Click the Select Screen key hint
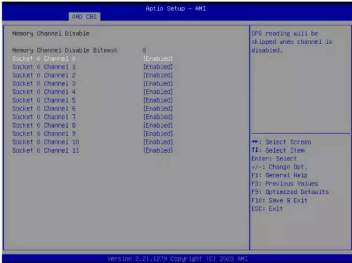 pos(281,142)
